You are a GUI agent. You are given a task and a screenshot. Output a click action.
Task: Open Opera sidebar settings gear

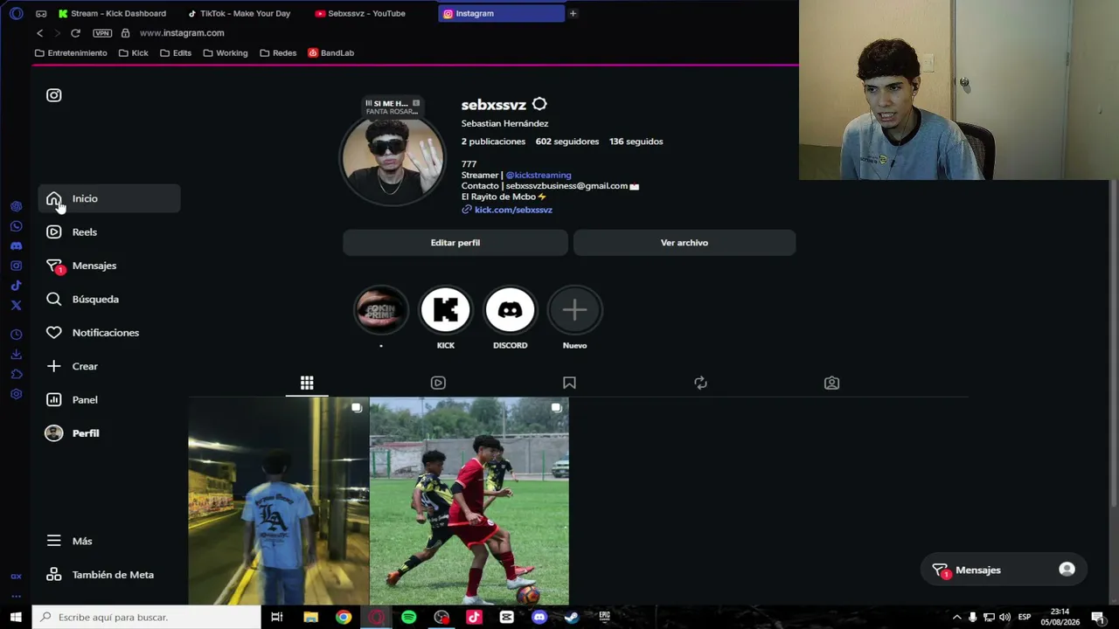16,394
